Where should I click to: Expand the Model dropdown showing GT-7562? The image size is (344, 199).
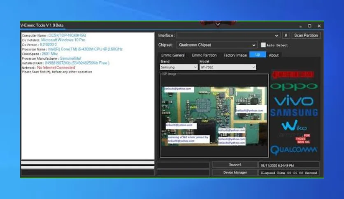tap(228, 67)
